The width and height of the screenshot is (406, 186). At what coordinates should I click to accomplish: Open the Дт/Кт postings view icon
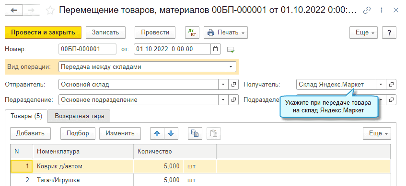pyautogui.click(x=192, y=33)
